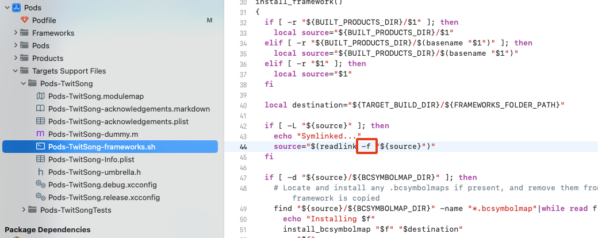Click the Pods subgroup folder icon
The image size is (598, 238).
point(25,45)
